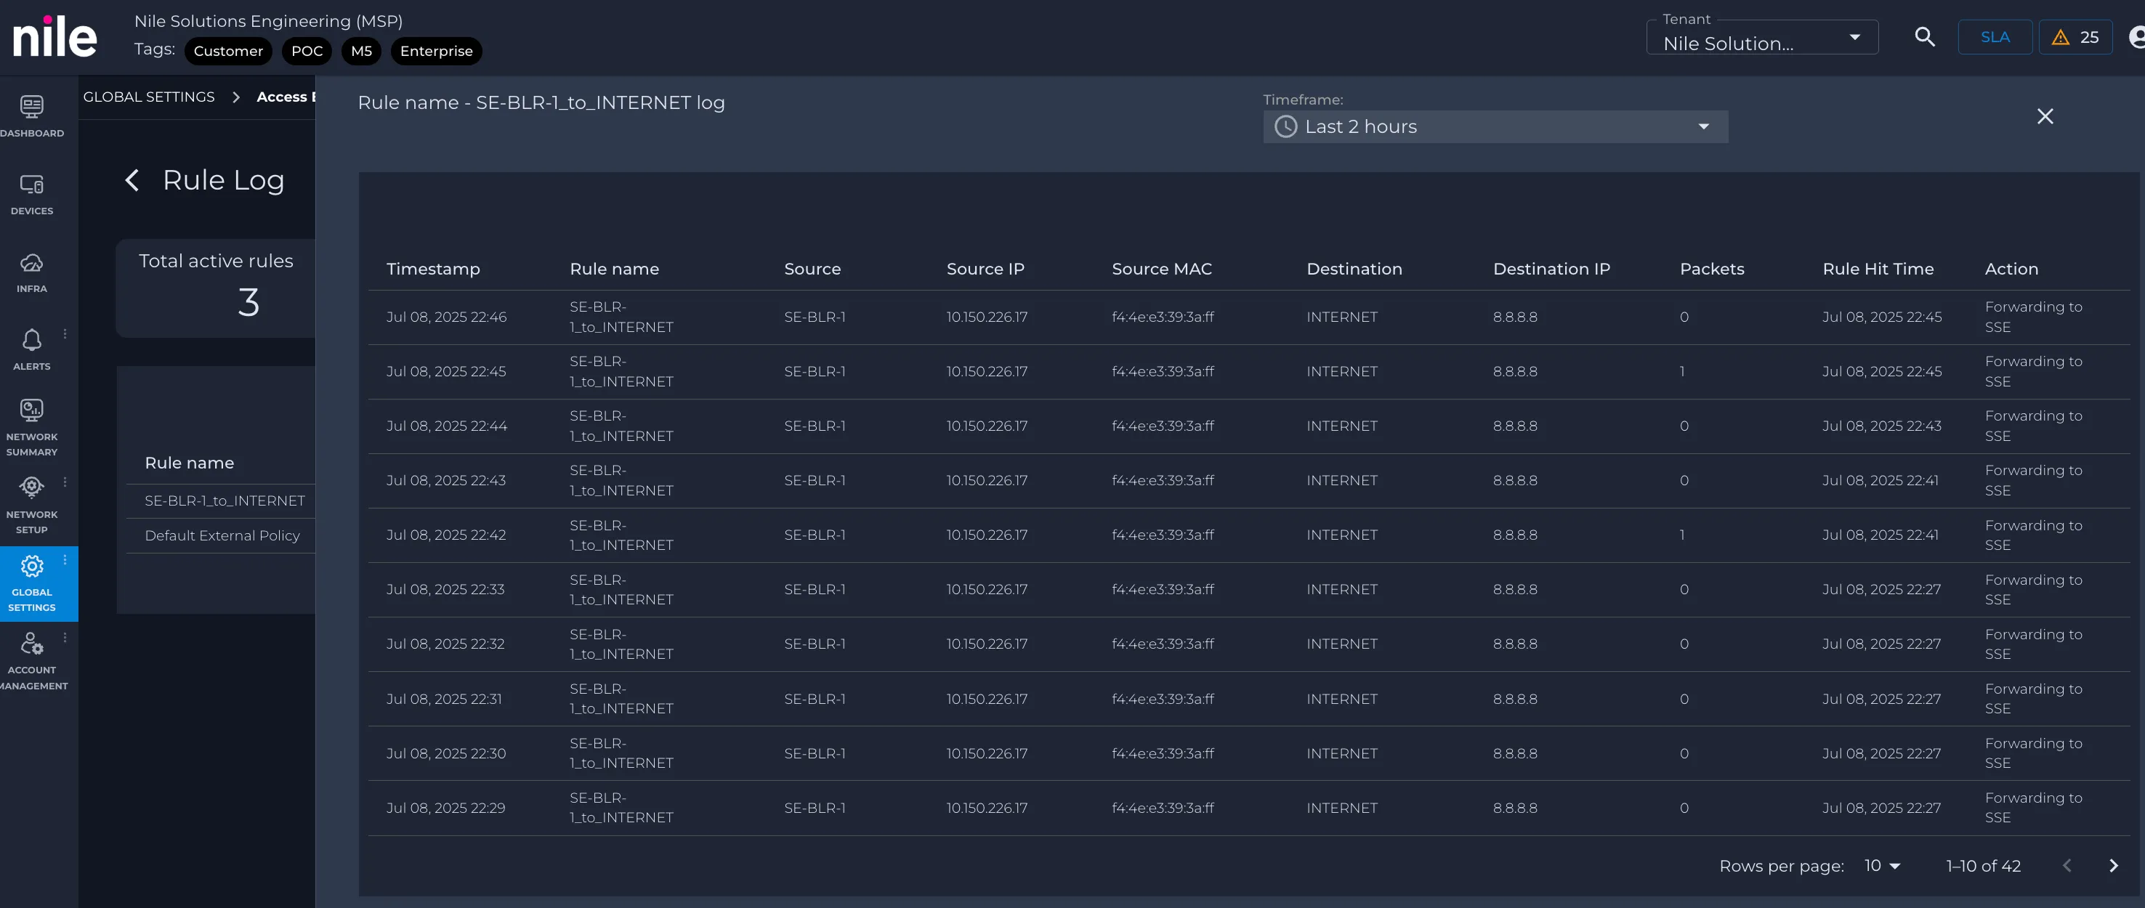This screenshot has width=2145, height=908.
Task: Click source MAC in 22:30 row
Action: coord(1163,754)
